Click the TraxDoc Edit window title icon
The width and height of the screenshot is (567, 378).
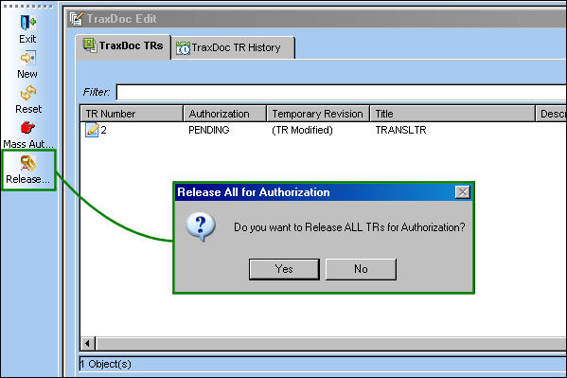pyautogui.click(x=77, y=18)
